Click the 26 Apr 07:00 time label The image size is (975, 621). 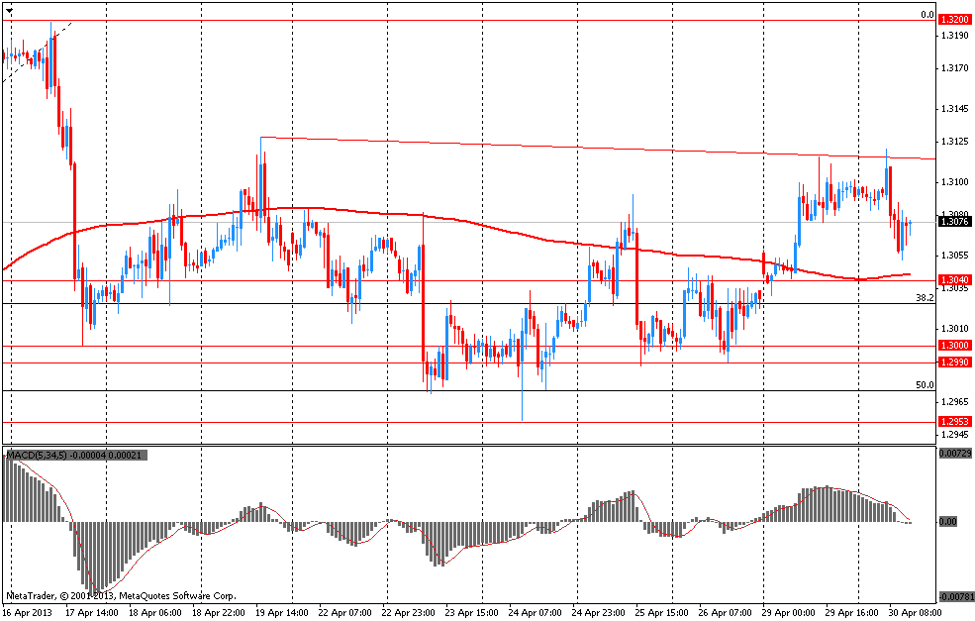[726, 613]
